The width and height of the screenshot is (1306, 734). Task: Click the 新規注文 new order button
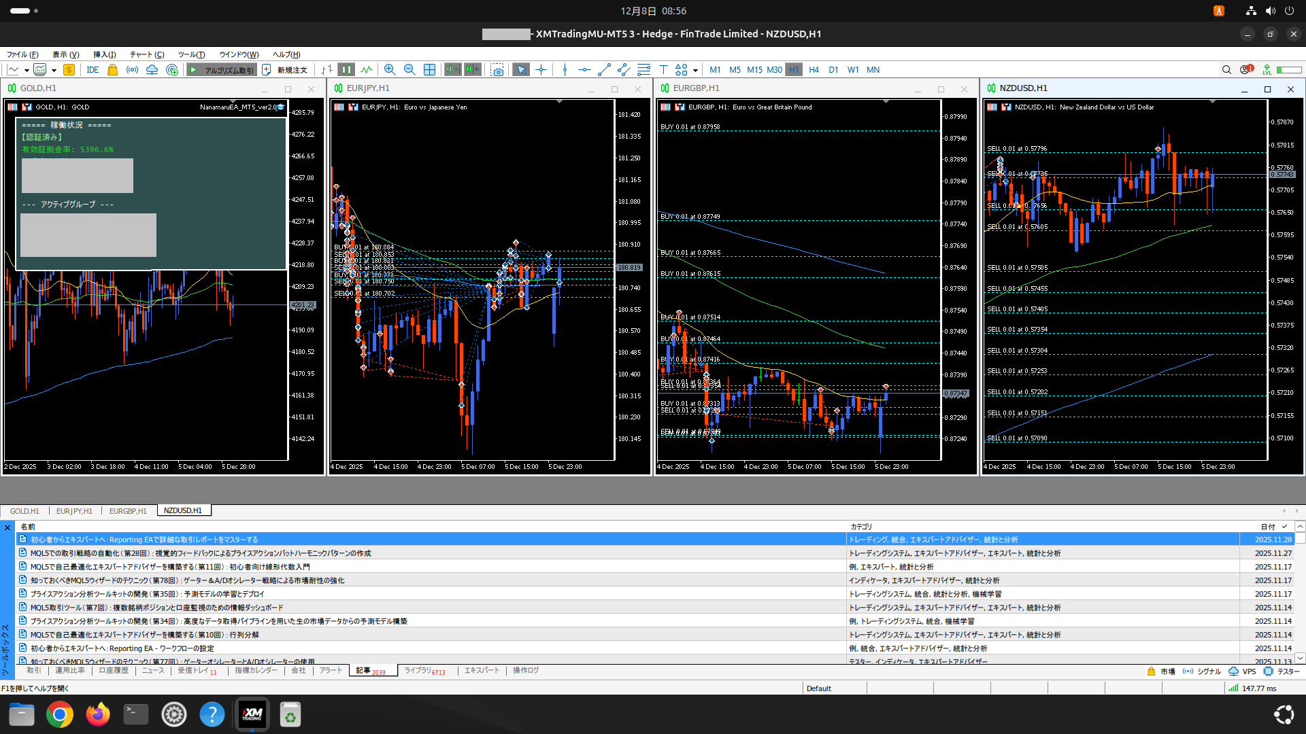pyautogui.click(x=285, y=70)
